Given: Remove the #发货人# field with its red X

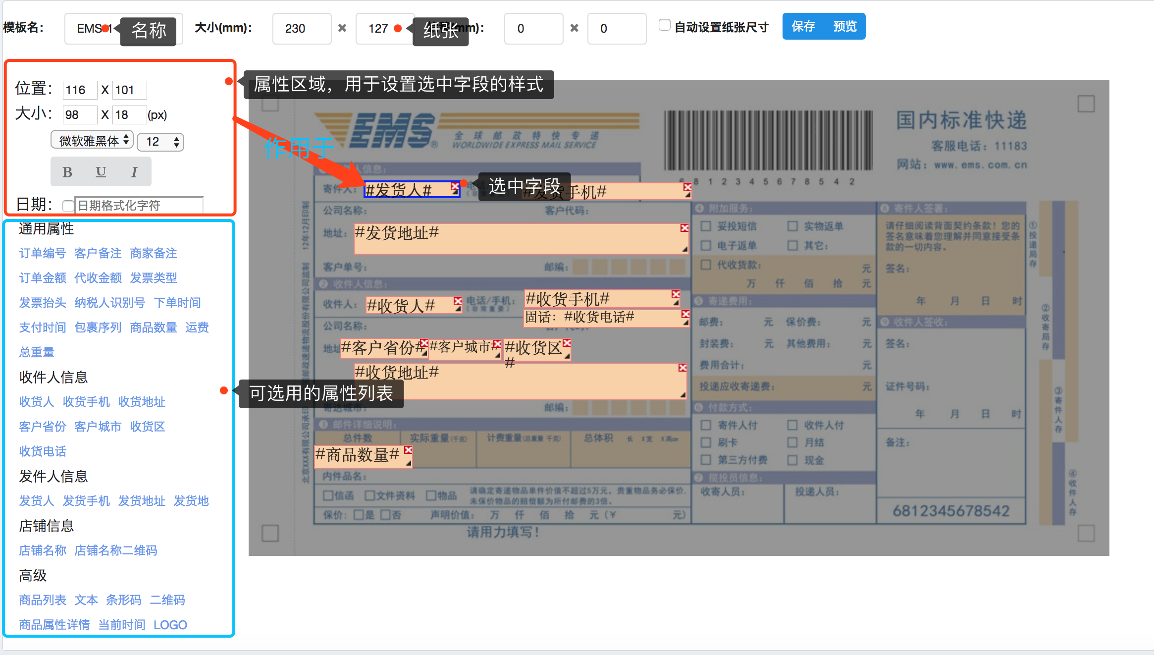Looking at the screenshot, I should (x=455, y=186).
